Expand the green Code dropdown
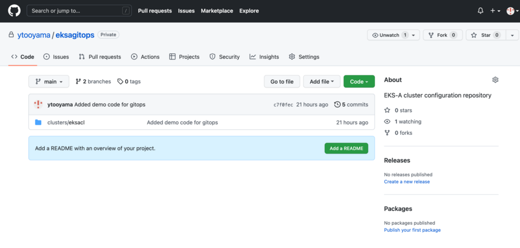The height and width of the screenshot is (248, 520). point(359,82)
